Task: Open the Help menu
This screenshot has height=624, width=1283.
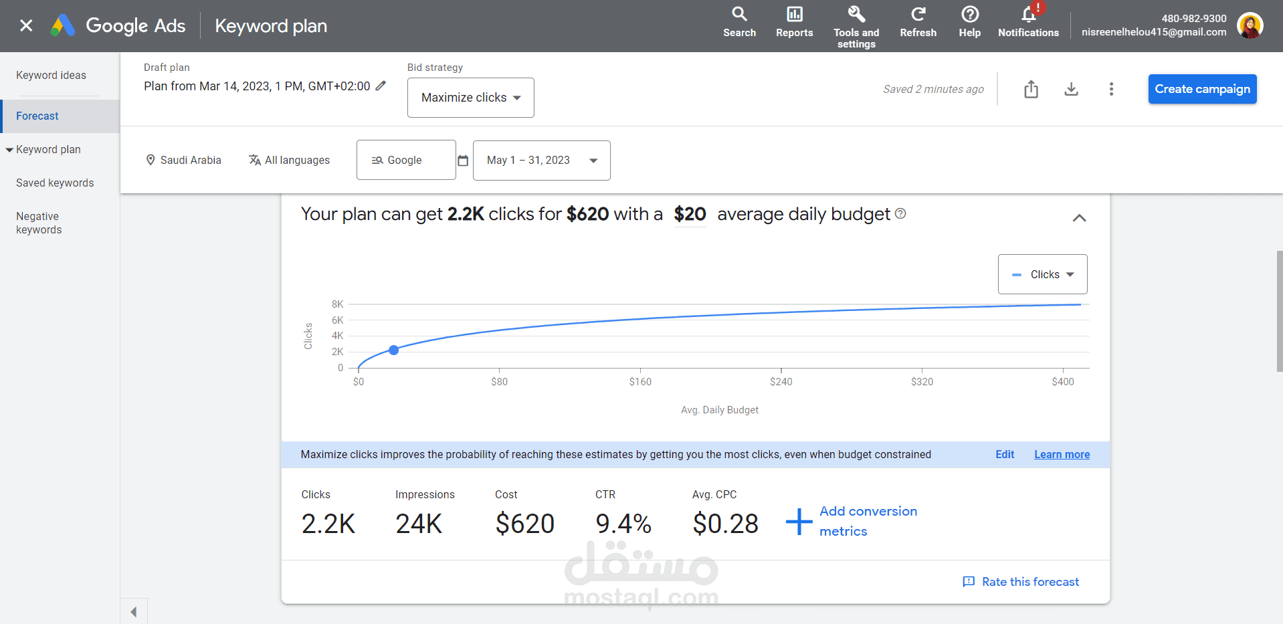Action: pyautogui.click(x=969, y=22)
